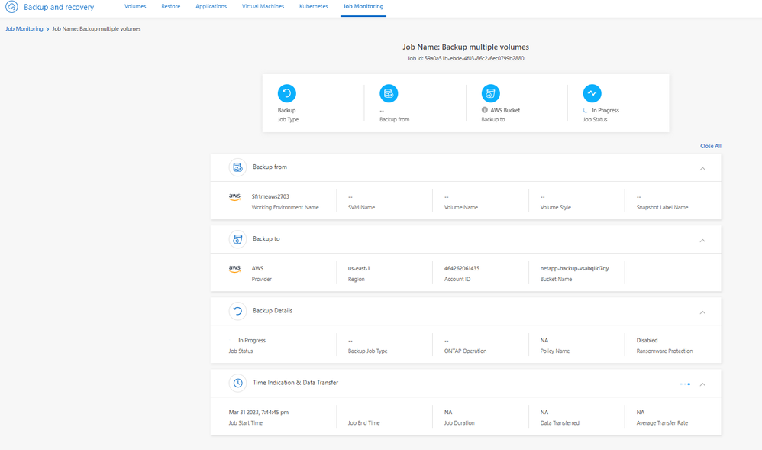Switch to the Volumes tab
Viewport: 762px width, 450px height.
135,6
